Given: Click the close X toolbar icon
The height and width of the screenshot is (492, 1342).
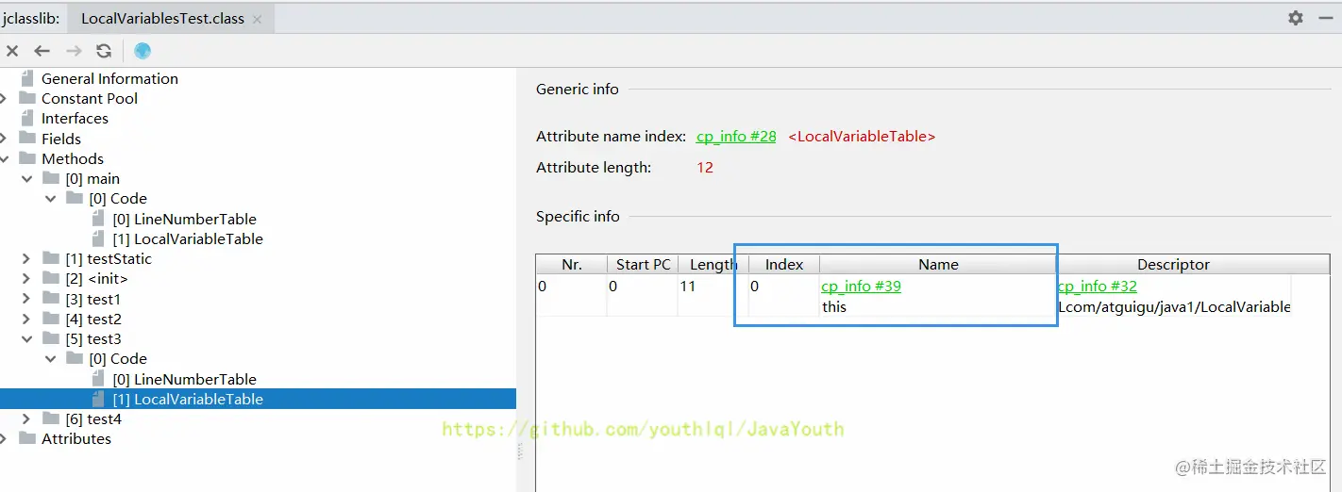Looking at the screenshot, I should (x=12, y=51).
